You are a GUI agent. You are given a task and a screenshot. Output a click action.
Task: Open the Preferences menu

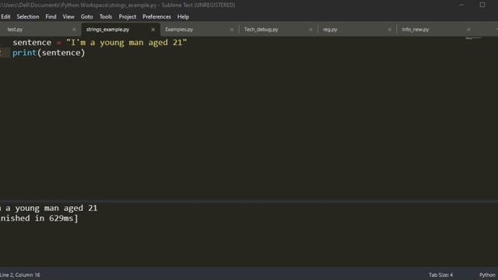(156, 16)
